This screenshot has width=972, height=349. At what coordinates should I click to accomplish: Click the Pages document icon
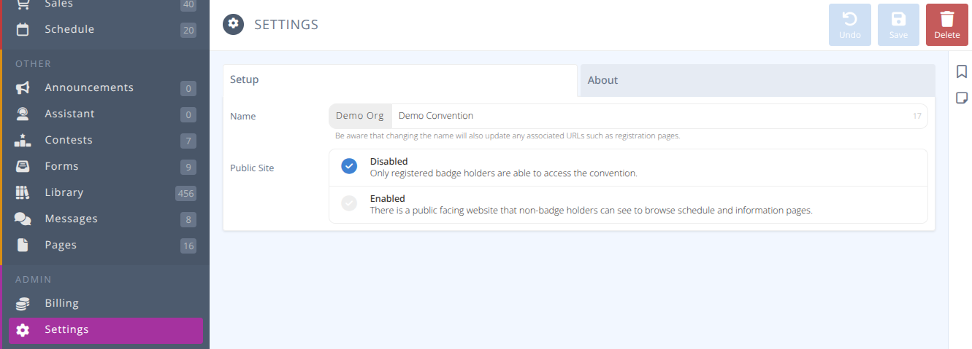point(23,246)
